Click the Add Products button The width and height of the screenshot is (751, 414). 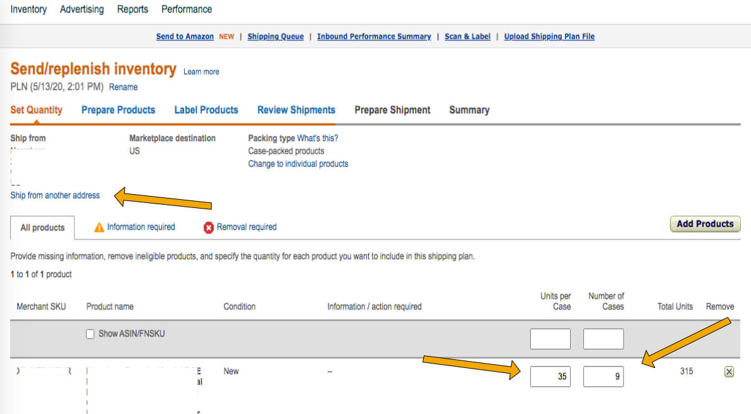pos(705,224)
